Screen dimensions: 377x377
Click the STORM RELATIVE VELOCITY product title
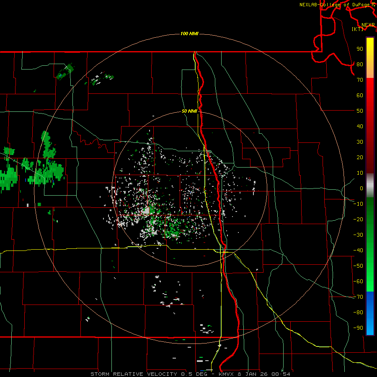click(x=134, y=374)
